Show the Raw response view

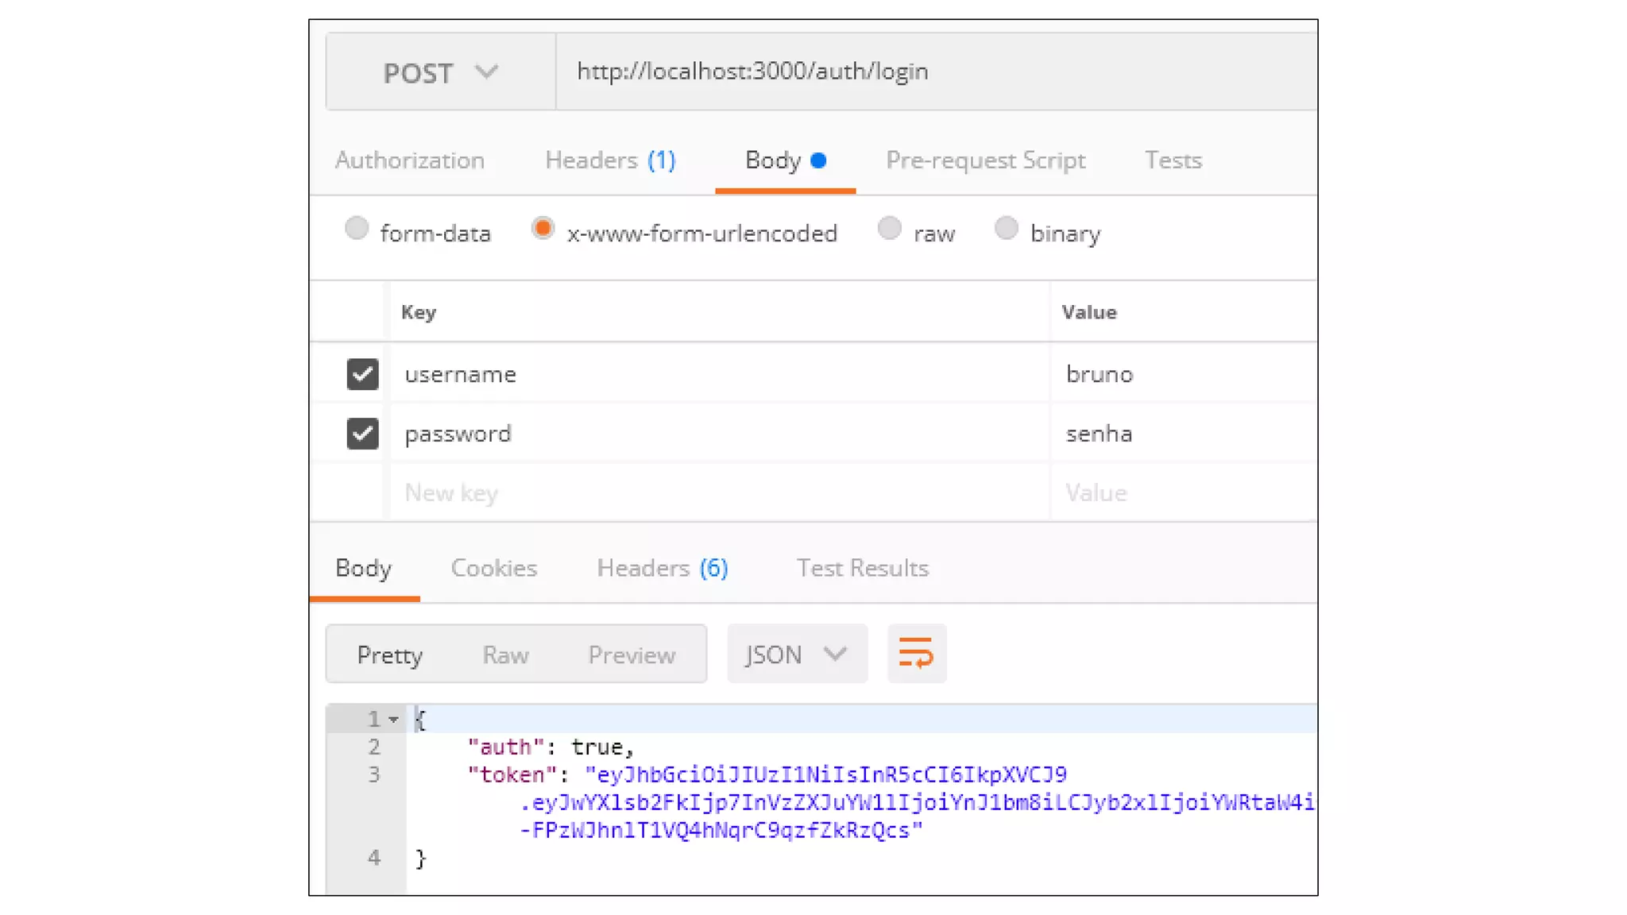pos(505,655)
